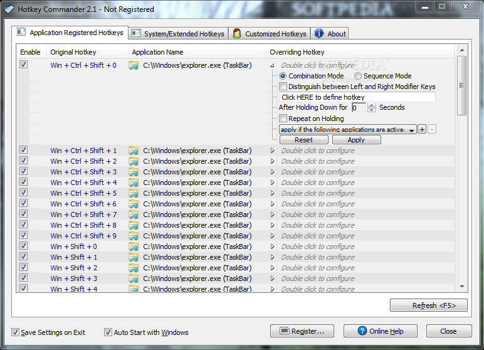Viewport: 484px width, 350px height.
Task: Click explorer icon in Win + Shift + 2 row
Action: click(134, 268)
